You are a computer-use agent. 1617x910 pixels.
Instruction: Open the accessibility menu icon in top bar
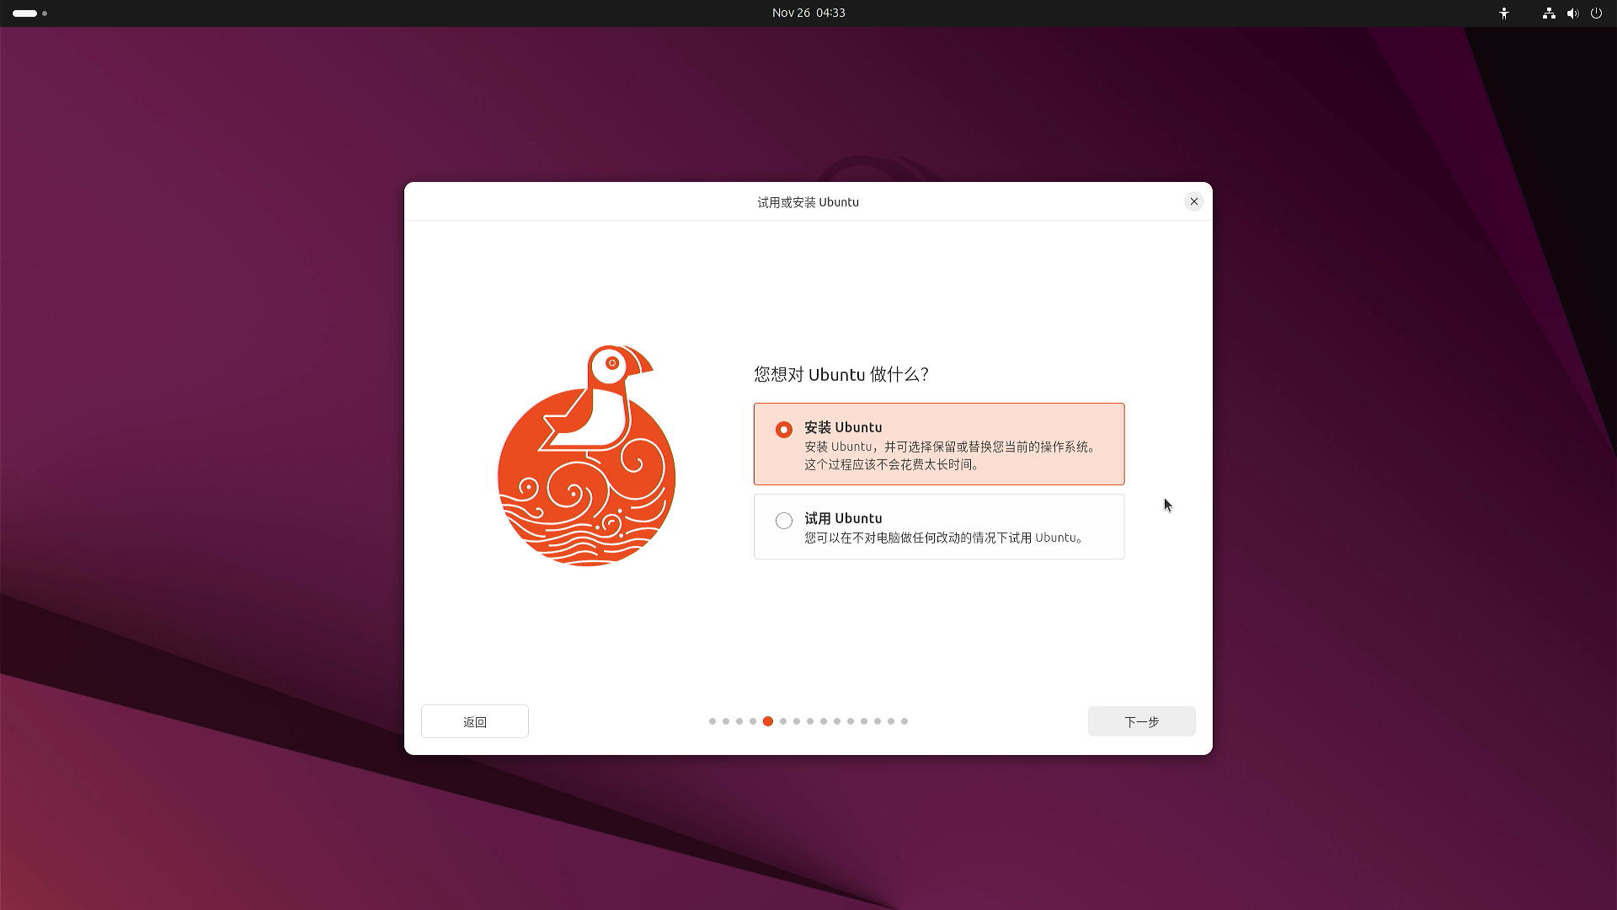coord(1503,13)
